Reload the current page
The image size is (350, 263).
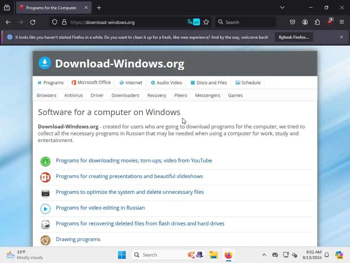point(33,22)
